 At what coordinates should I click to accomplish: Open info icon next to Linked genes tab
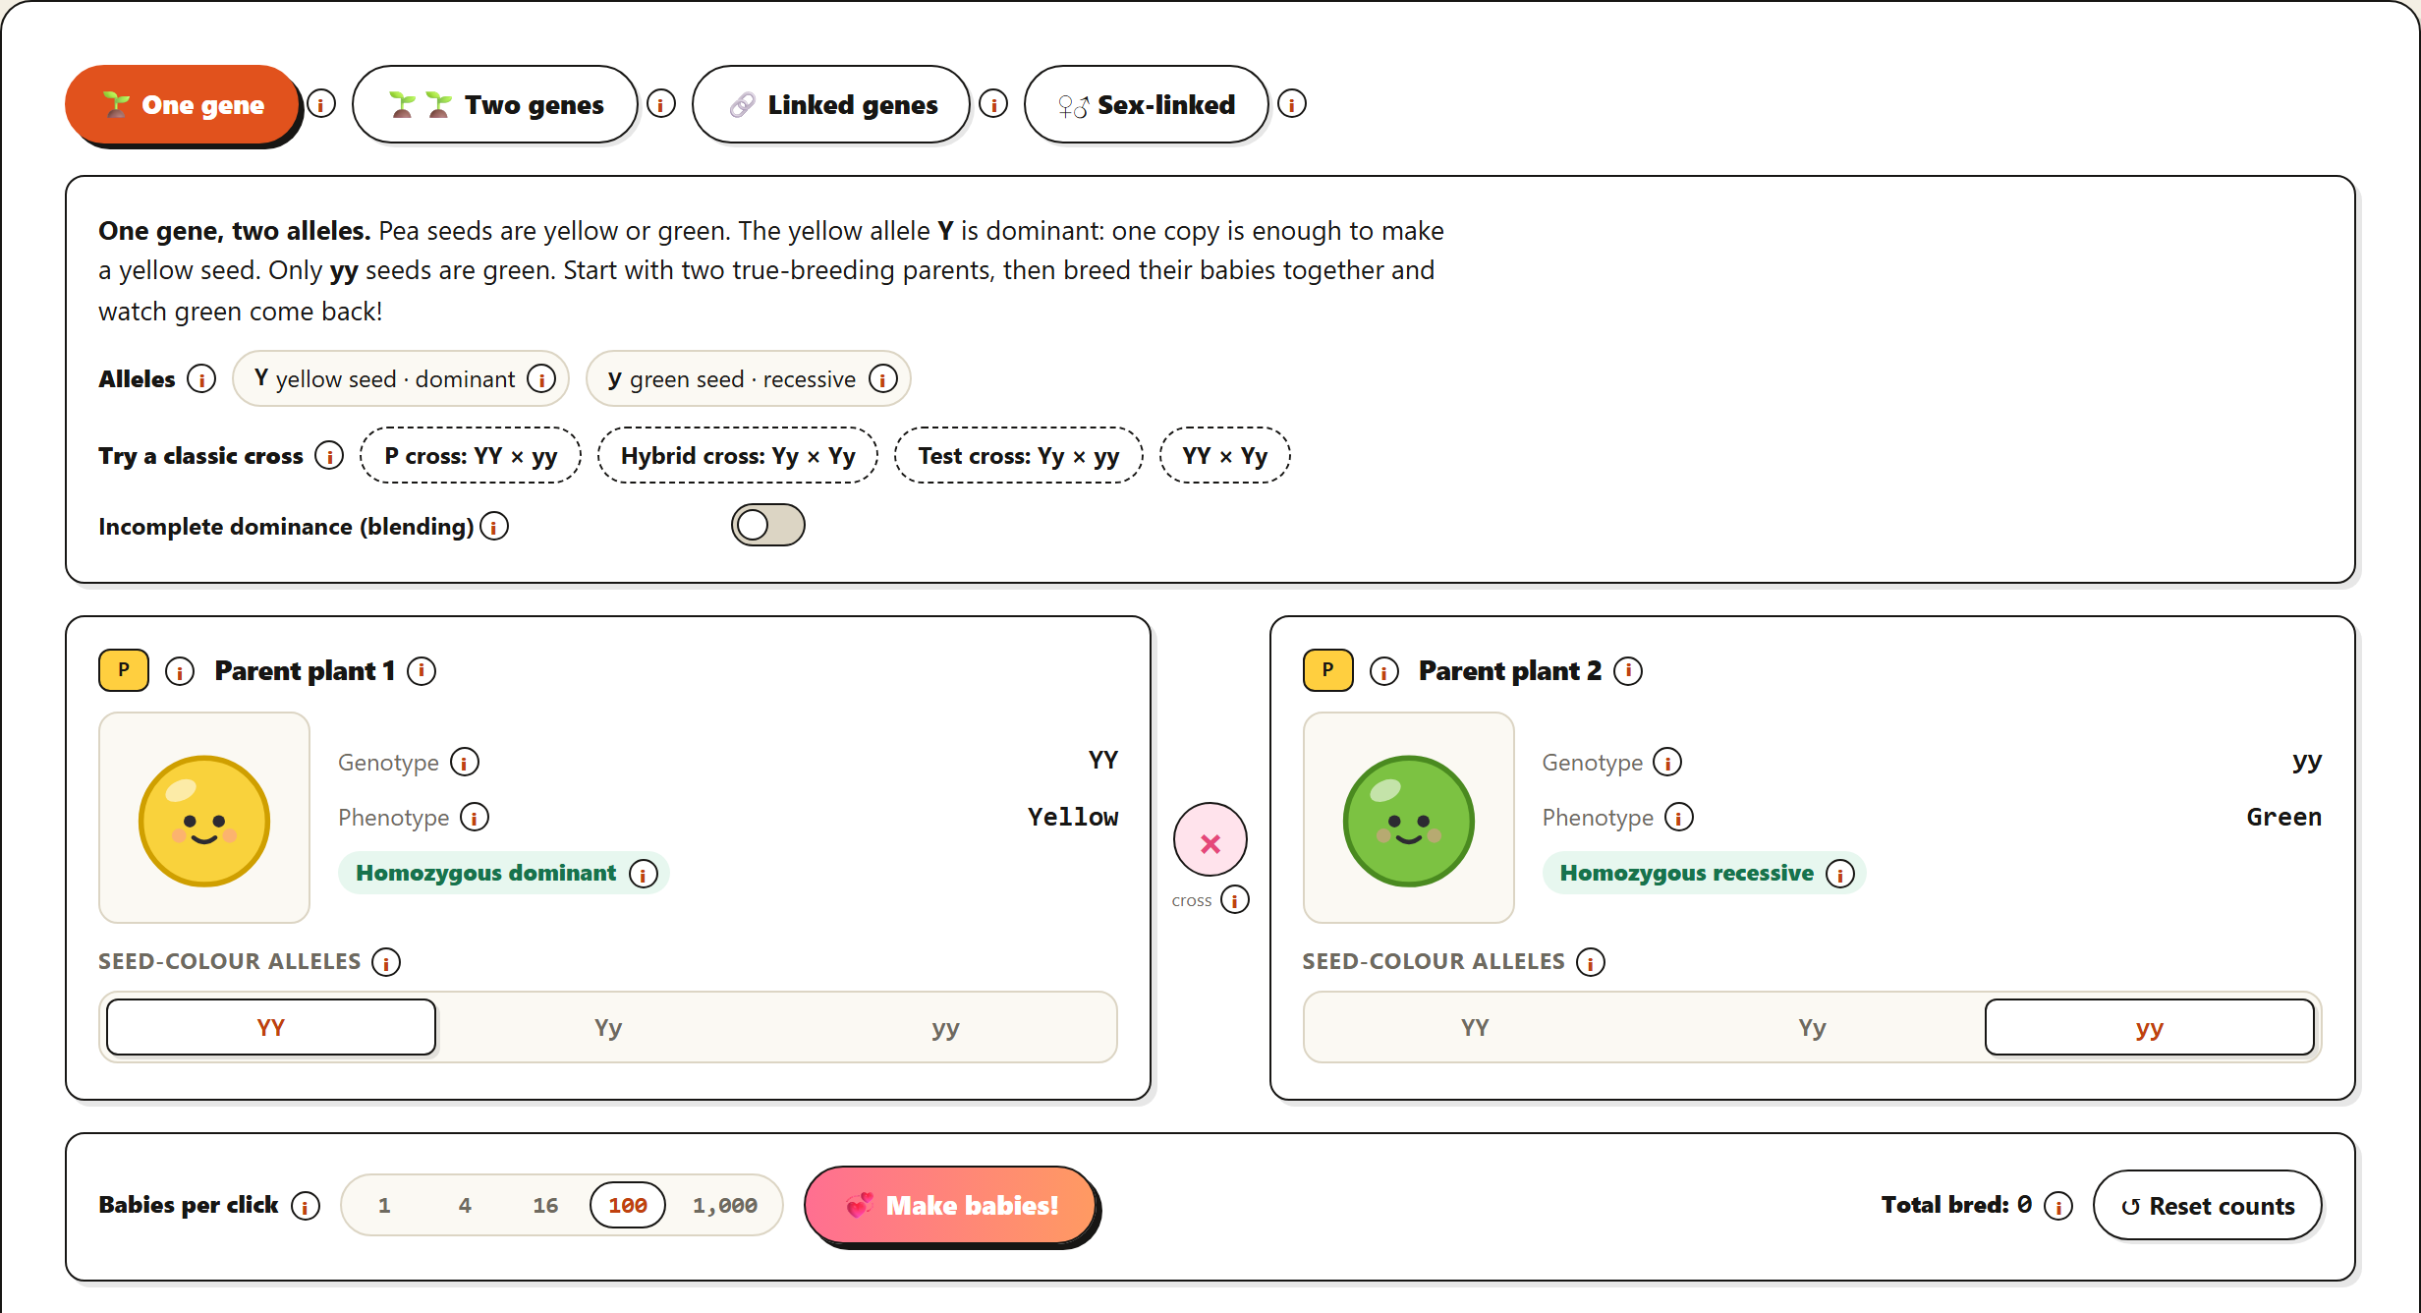(x=993, y=104)
